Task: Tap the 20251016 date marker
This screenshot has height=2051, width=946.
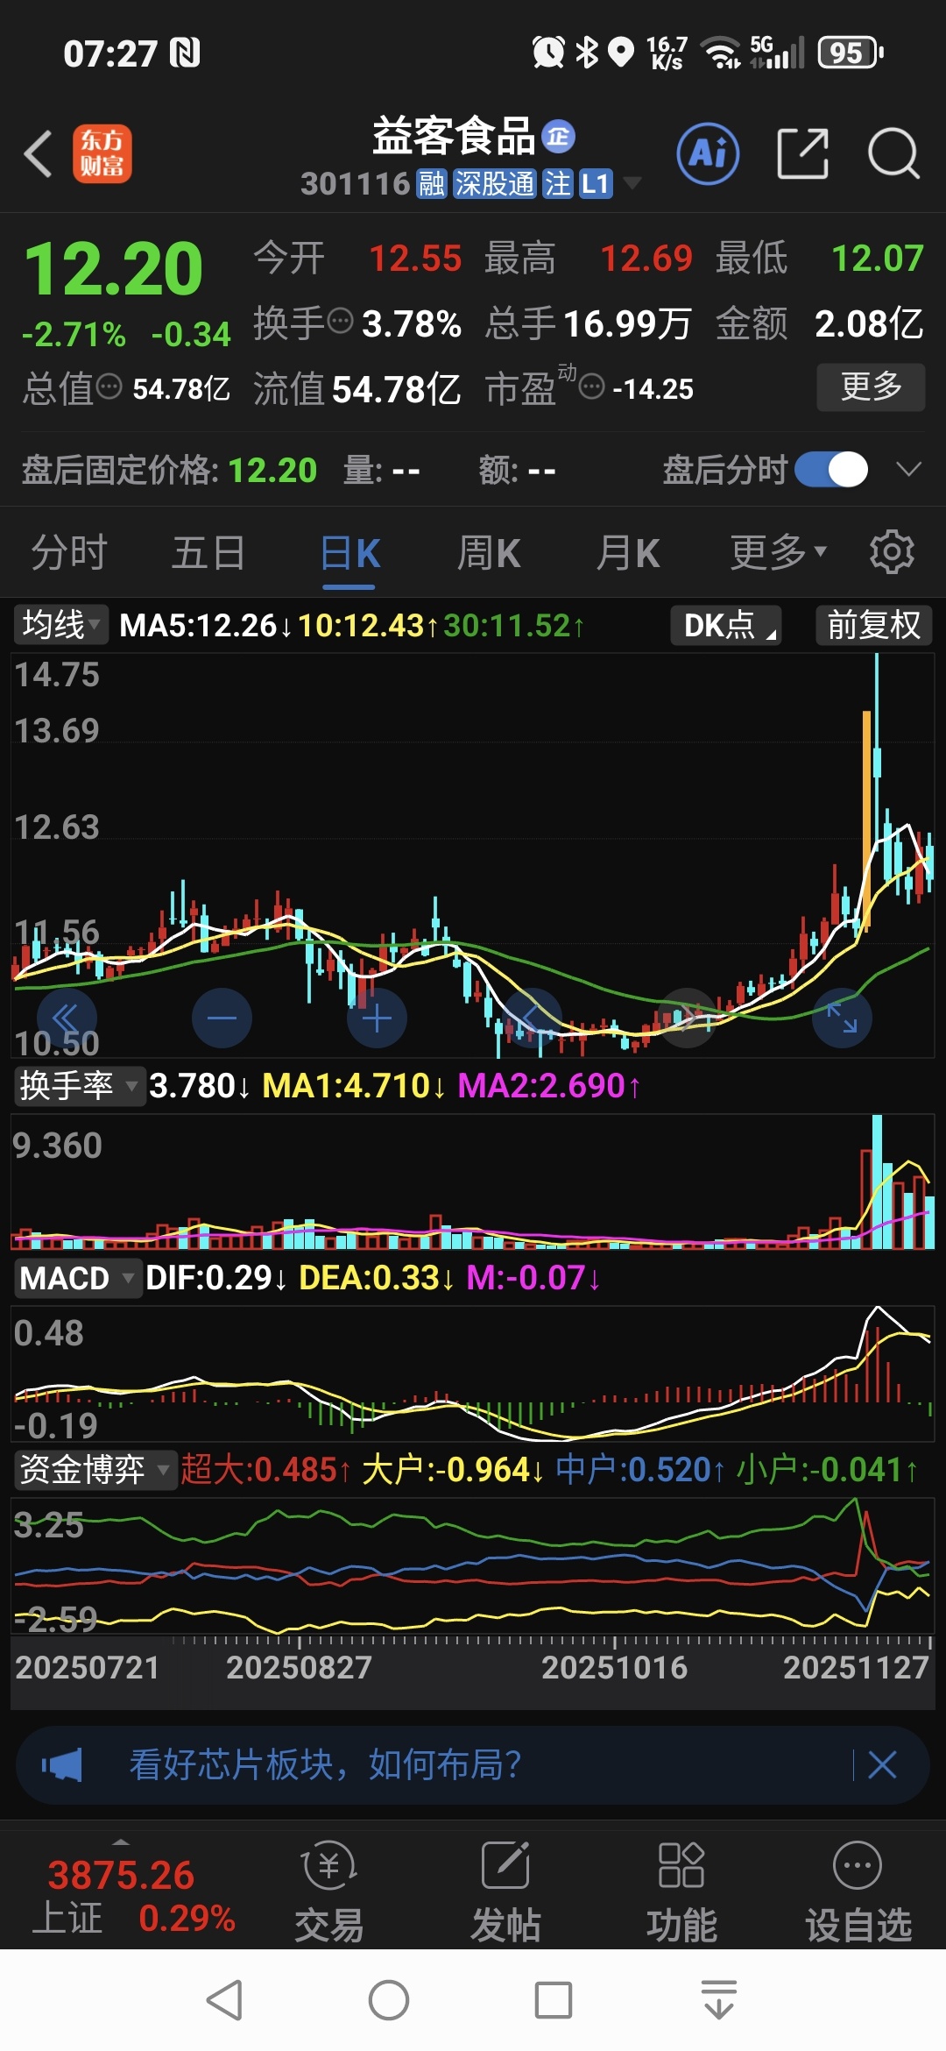Action: (614, 1668)
